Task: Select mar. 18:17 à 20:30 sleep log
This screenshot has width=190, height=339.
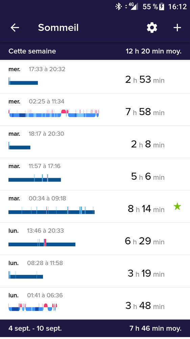Action: pyautogui.click(x=95, y=142)
